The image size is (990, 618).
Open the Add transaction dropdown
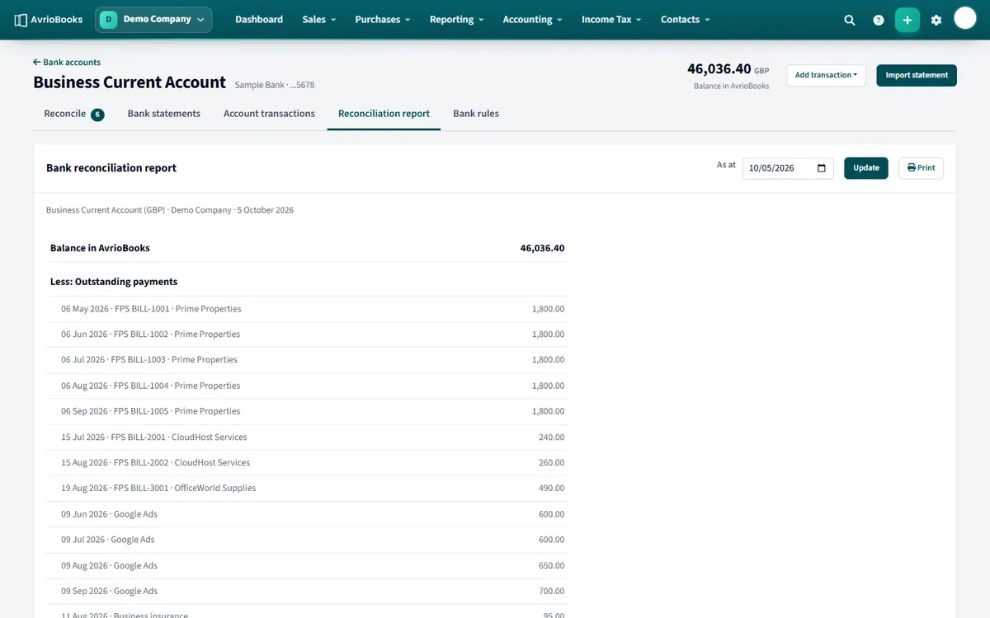pyautogui.click(x=826, y=75)
